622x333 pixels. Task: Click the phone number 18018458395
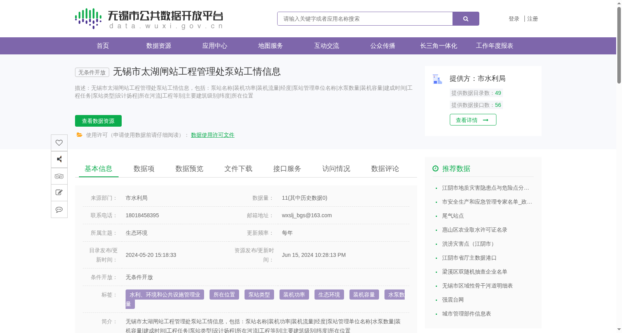coord(142,215)
